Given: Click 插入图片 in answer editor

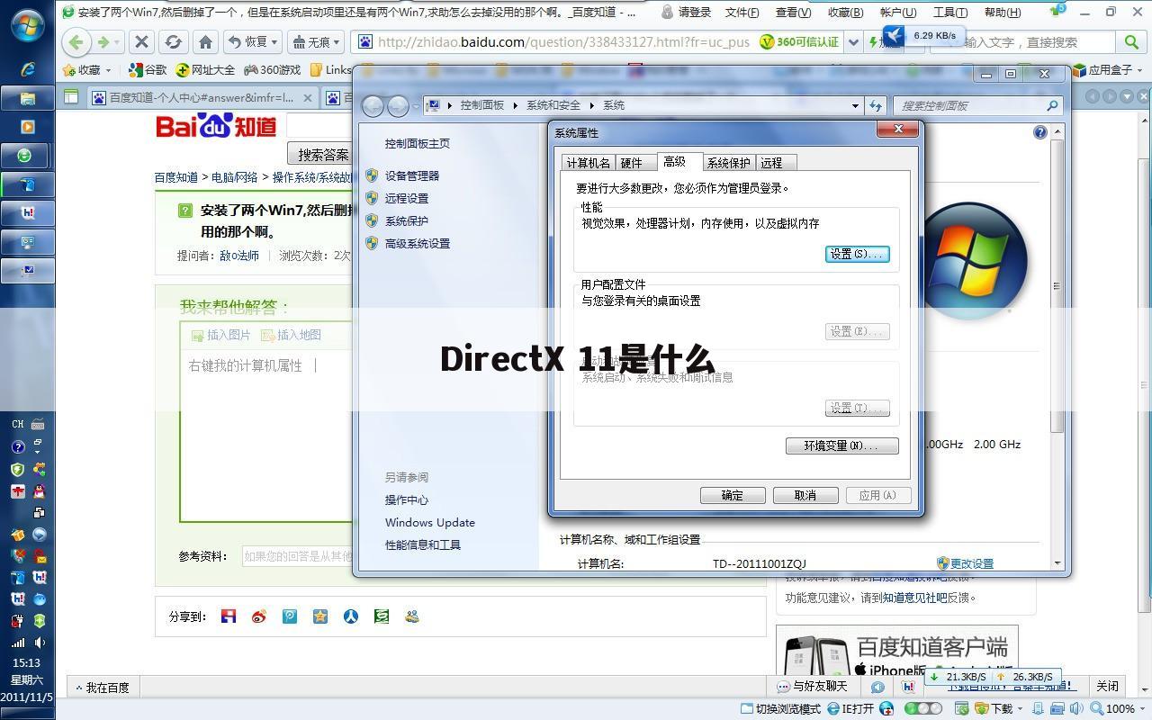Looking at the screenshot, I should tap(220, 335).
